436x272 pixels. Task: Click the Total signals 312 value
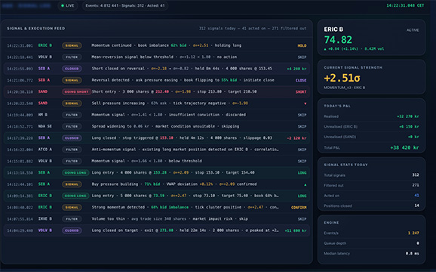(x=416, y=175)
